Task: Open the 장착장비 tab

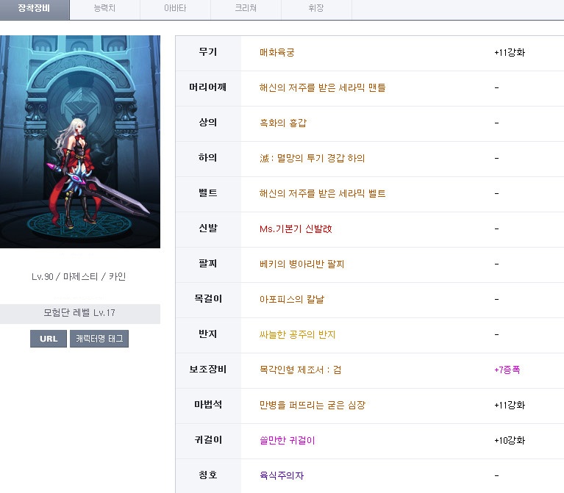Action: [34, 9]
